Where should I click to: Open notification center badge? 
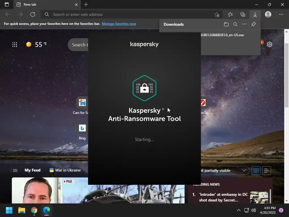281,210
